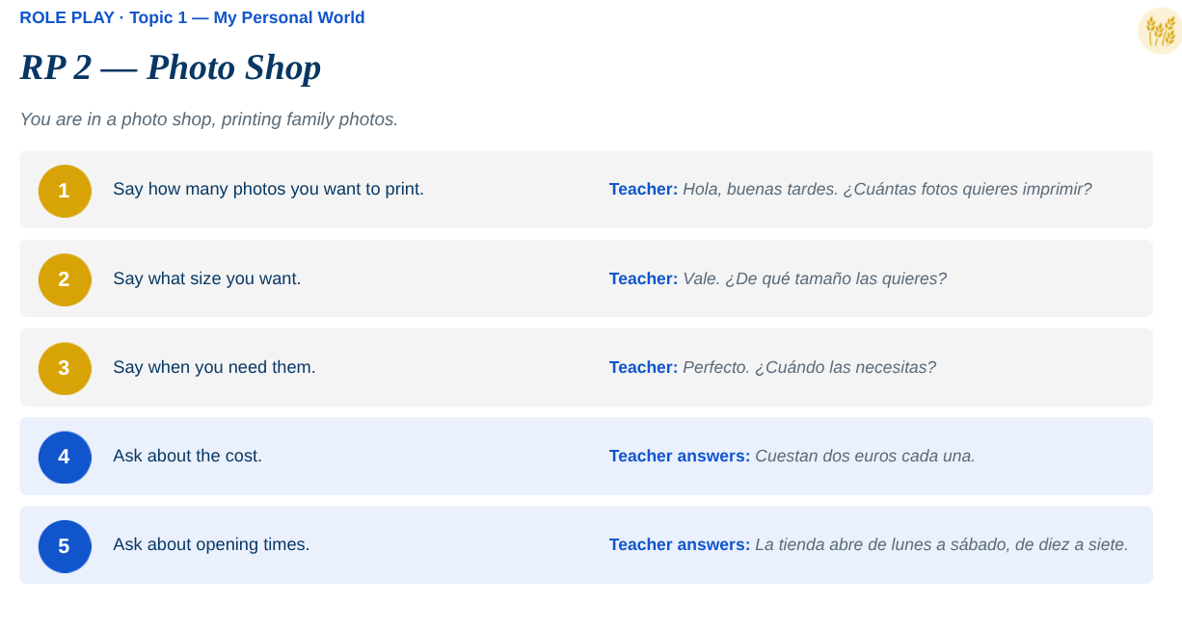
Task: Click the answer 'La tienda abre de lunes a sábado'
Action: (x=879, y=544)
